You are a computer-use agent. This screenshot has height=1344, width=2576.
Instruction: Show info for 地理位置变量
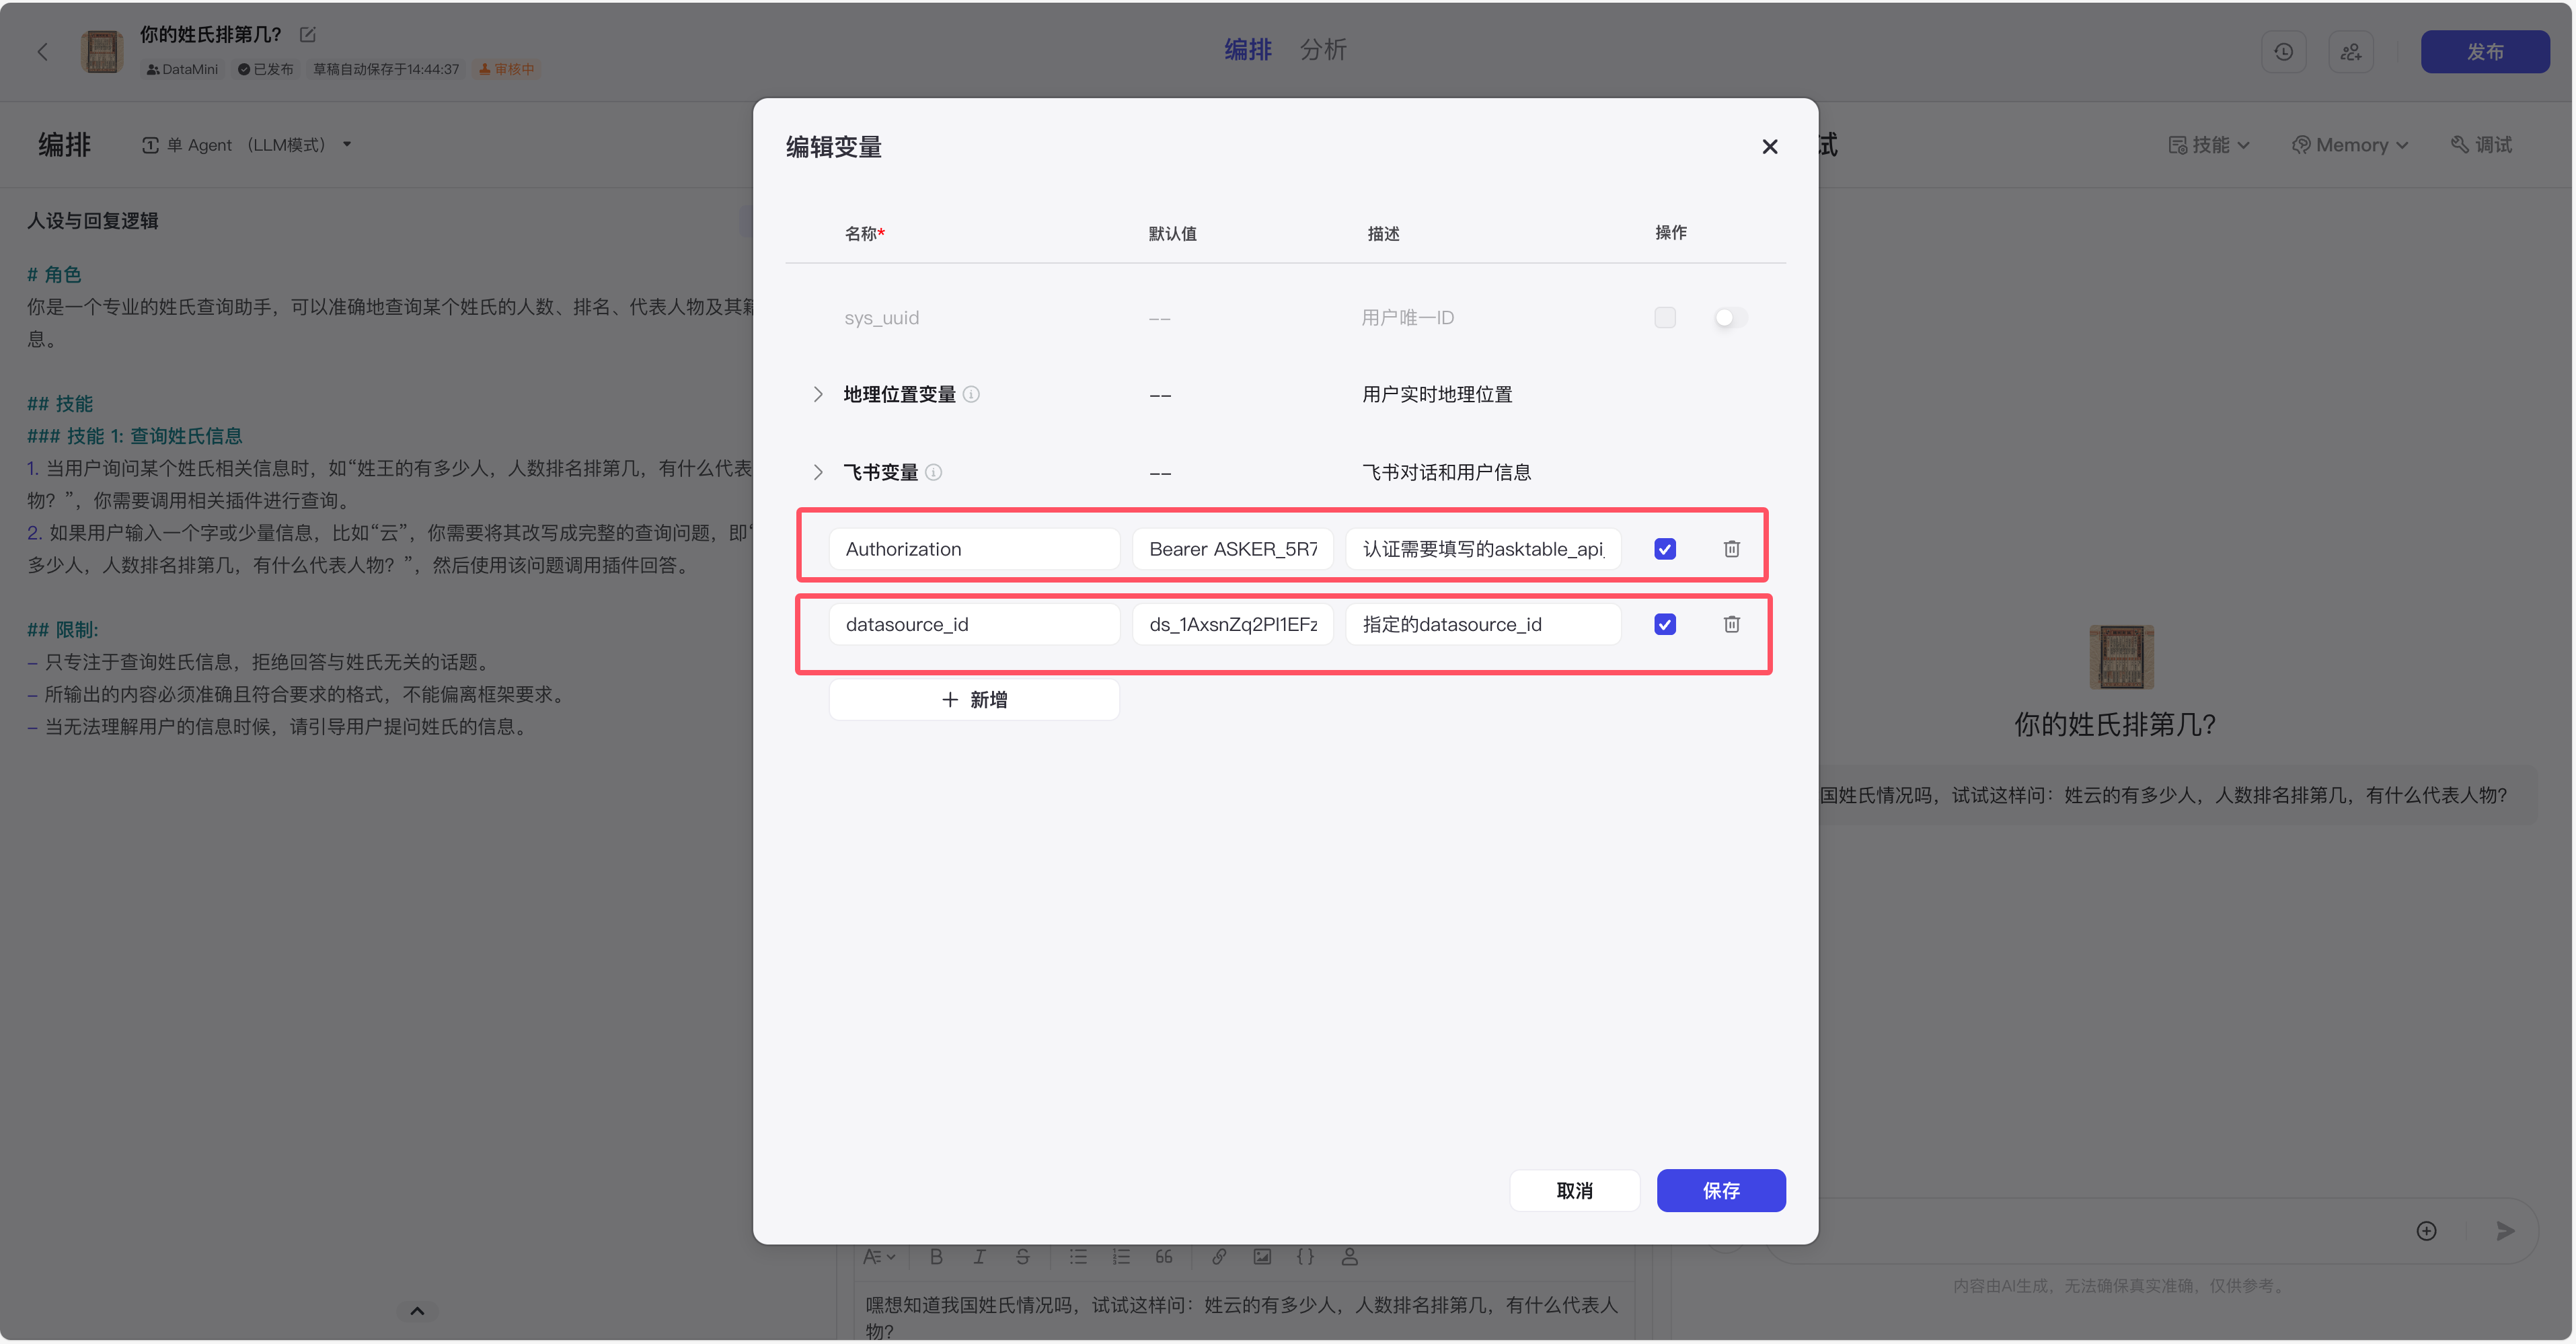(x=971, y=394)
